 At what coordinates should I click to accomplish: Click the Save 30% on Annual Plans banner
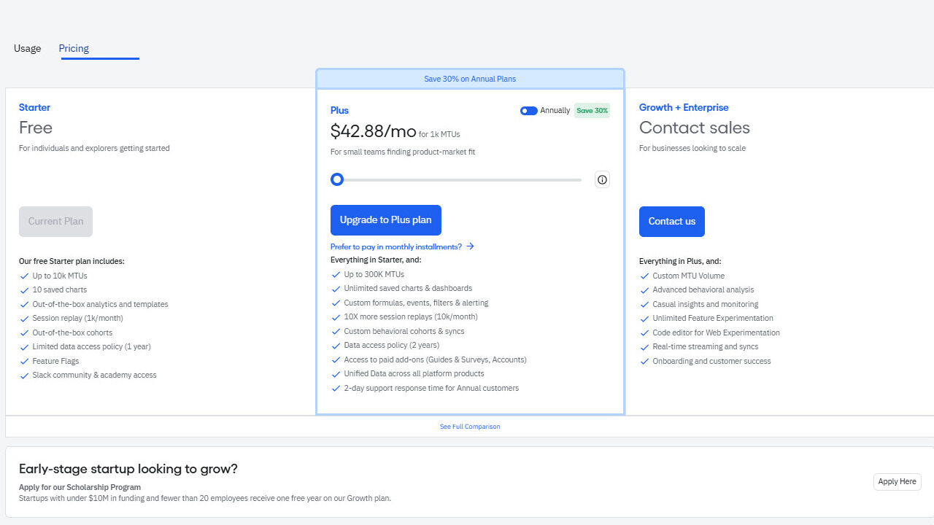[470, 79]
